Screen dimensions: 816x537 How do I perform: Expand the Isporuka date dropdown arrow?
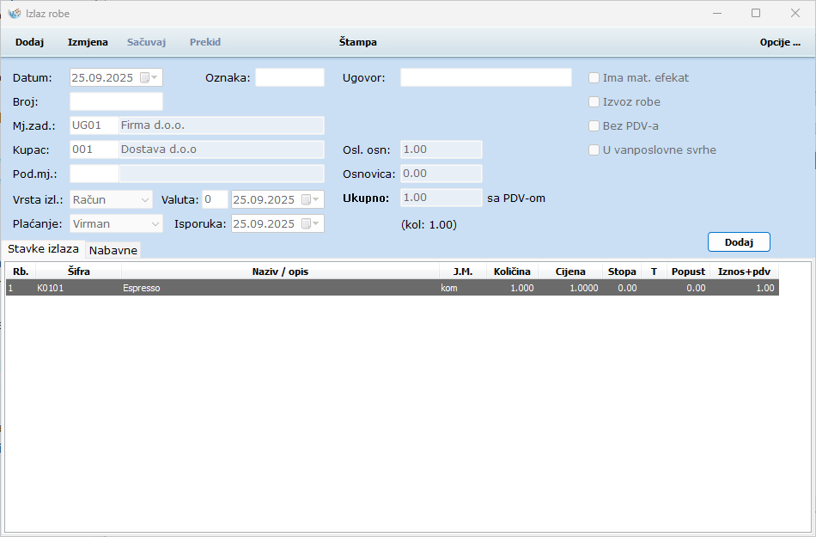coord(317,223)
